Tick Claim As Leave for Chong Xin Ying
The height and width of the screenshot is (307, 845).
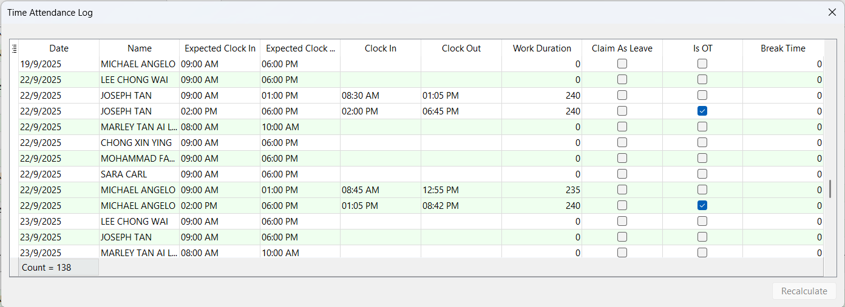click(x=622, y=143)
